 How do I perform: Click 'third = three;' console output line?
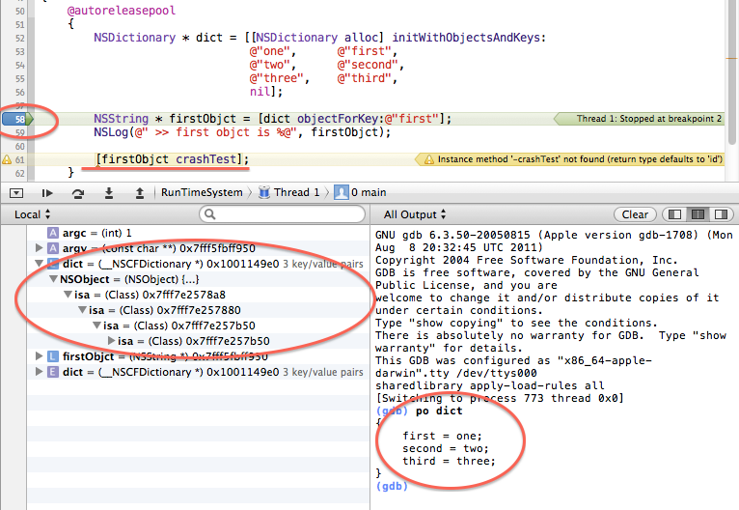click(449, 461)
